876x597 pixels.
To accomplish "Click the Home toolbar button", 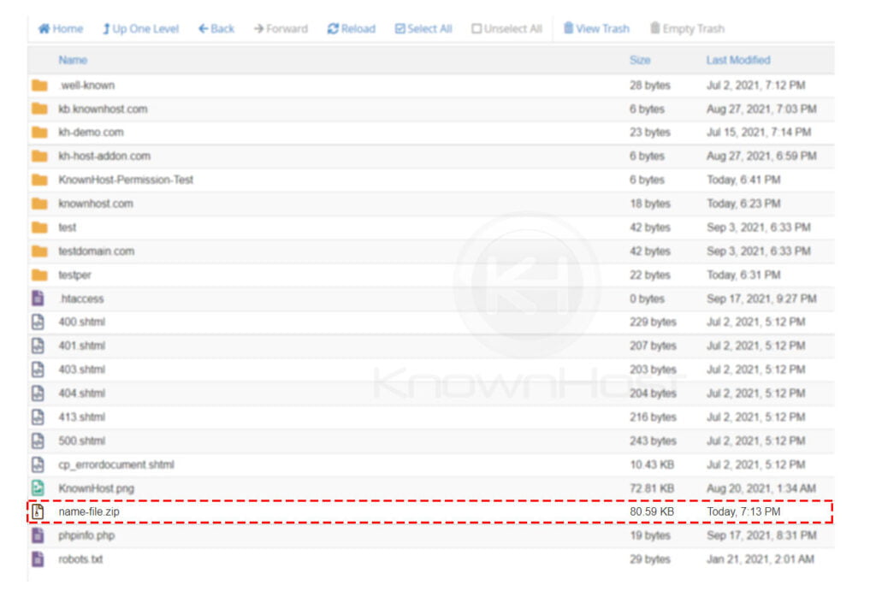I will 61,28.
